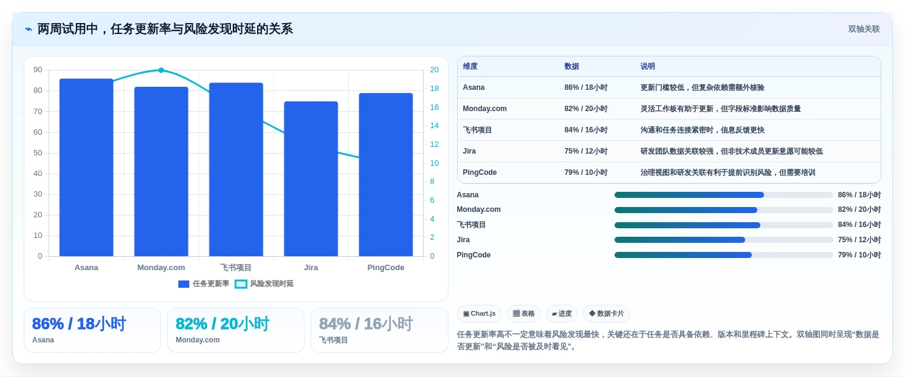The width and height of the screenshot is (905, 377).
Task: Click the Monday.com cell in the table
Action: point(484,109)
